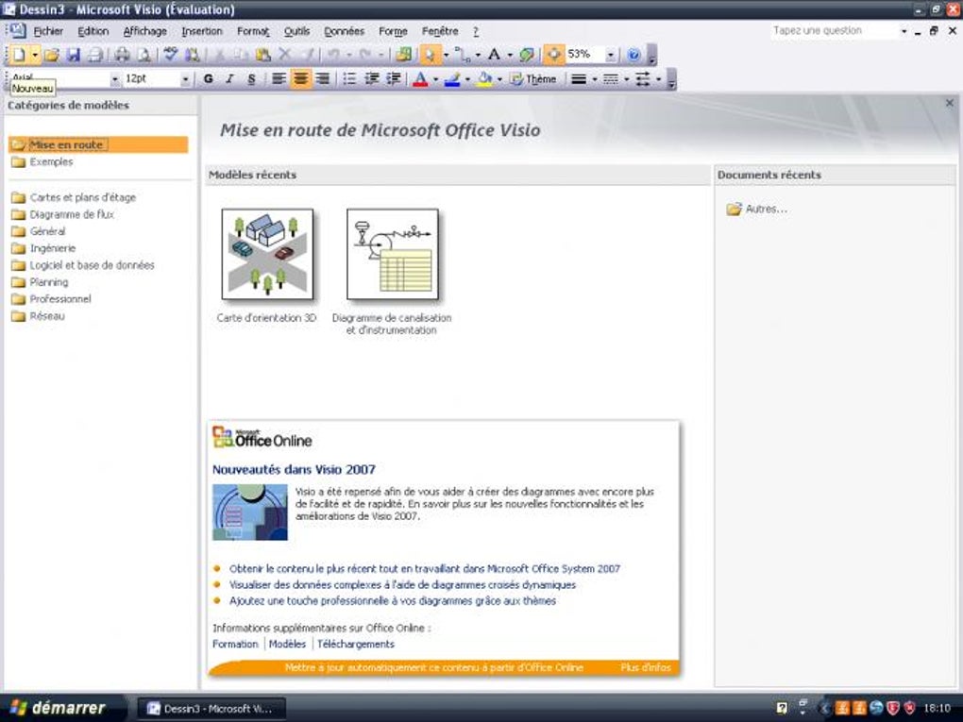
Task: Decrease indent with toolbar icon
Action: click(372, 78)
